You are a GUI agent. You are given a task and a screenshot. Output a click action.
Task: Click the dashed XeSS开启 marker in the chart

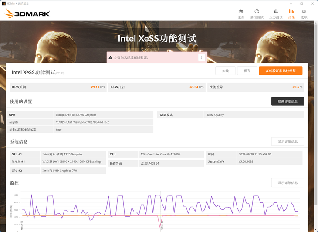(160, 211)
